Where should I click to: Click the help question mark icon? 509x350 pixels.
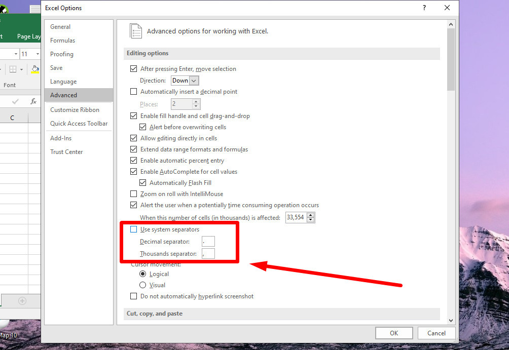tap(424, 8)
